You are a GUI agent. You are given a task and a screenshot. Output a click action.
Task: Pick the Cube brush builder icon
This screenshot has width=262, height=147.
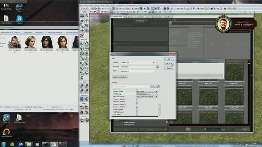click(x=82, y=44)
